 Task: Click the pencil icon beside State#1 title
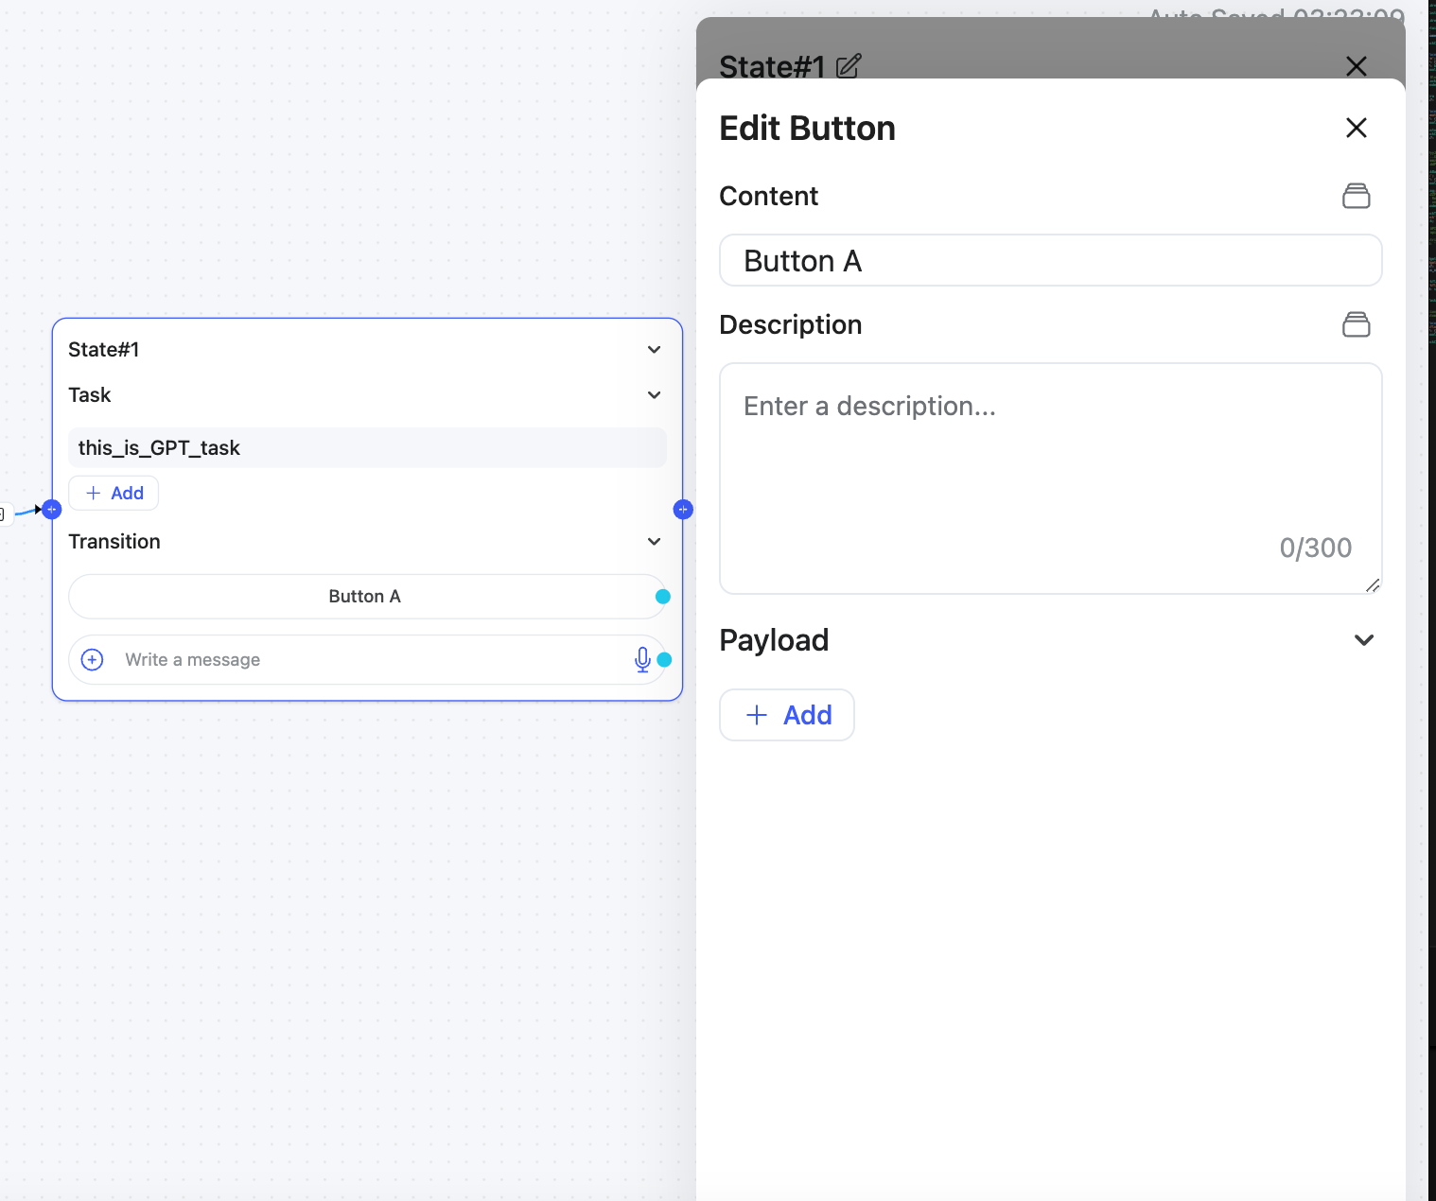click(x=849, y=66)
